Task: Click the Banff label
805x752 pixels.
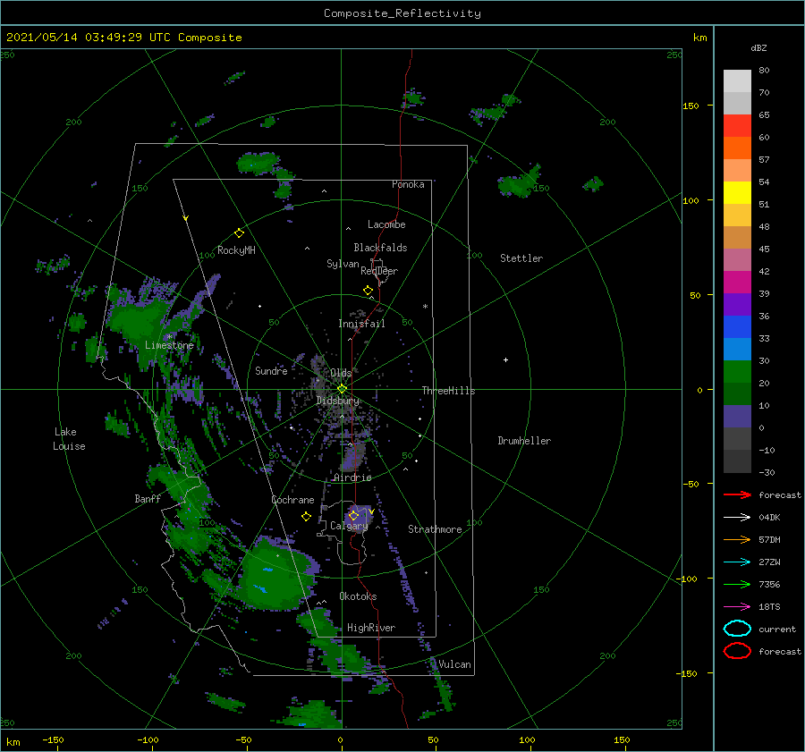Action: click(148, 498)
